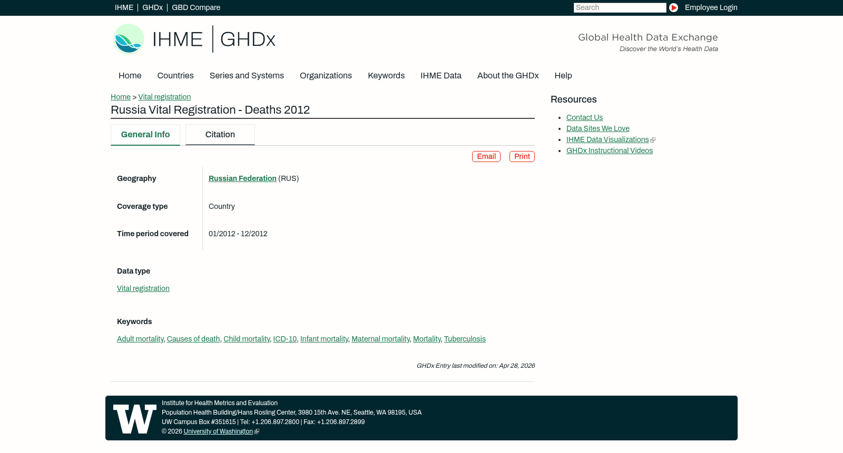
Task: Open Series and Systems menu item
Action: click(247, 76)
